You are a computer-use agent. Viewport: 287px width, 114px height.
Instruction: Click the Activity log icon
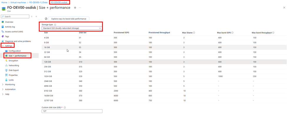tap(3, 27)
